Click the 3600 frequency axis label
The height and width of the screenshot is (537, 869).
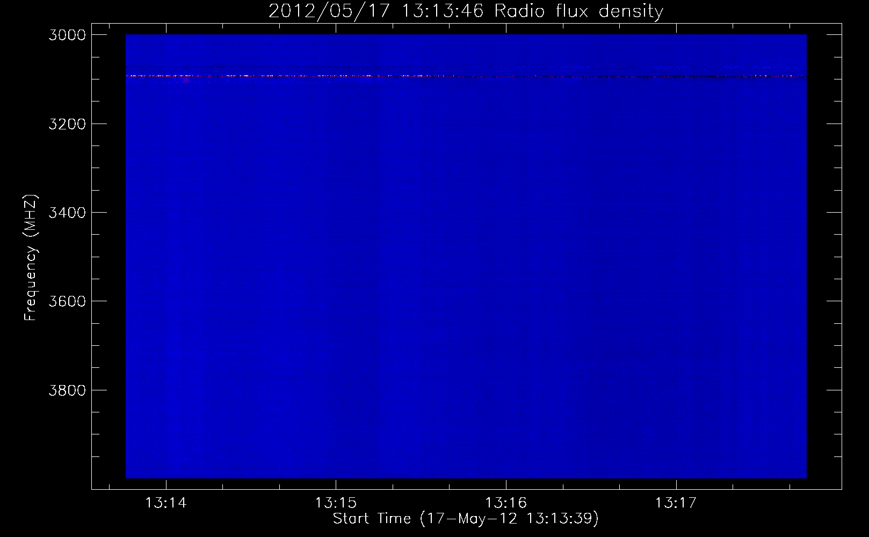tap(67, 301)
